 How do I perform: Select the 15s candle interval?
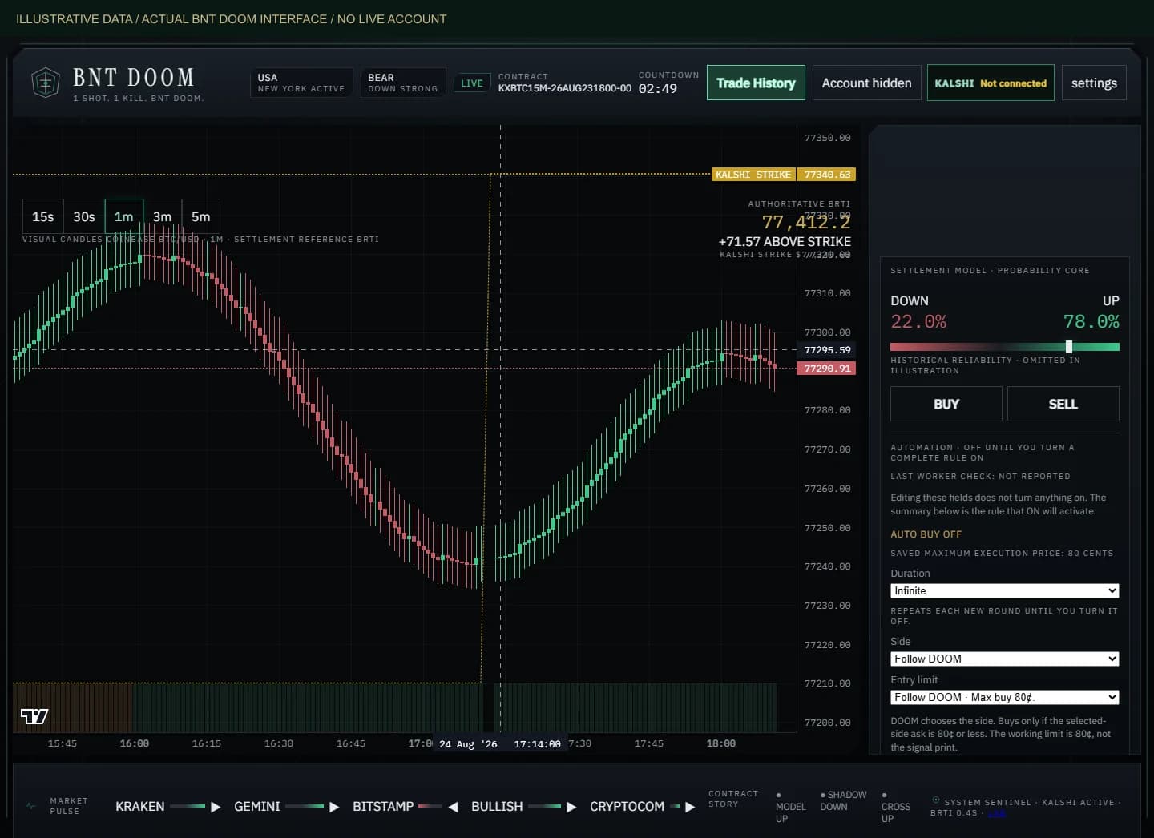point(42,216)
